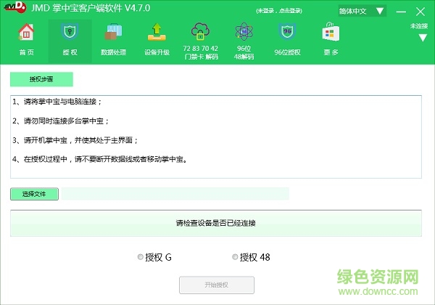This screenshot has height=305, width=435.
Task: Open the 首页 home icon
Action: click(26, 32)
